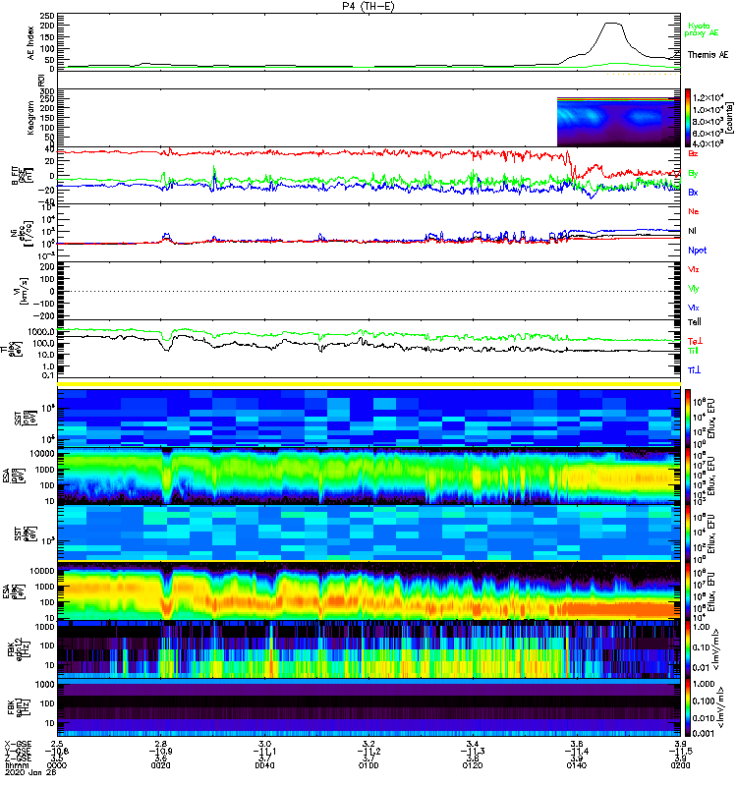The width and height of the screenshot is (737, 786).
Task: Click the ESA ion Eflux color bar
Action: [688, 476]
